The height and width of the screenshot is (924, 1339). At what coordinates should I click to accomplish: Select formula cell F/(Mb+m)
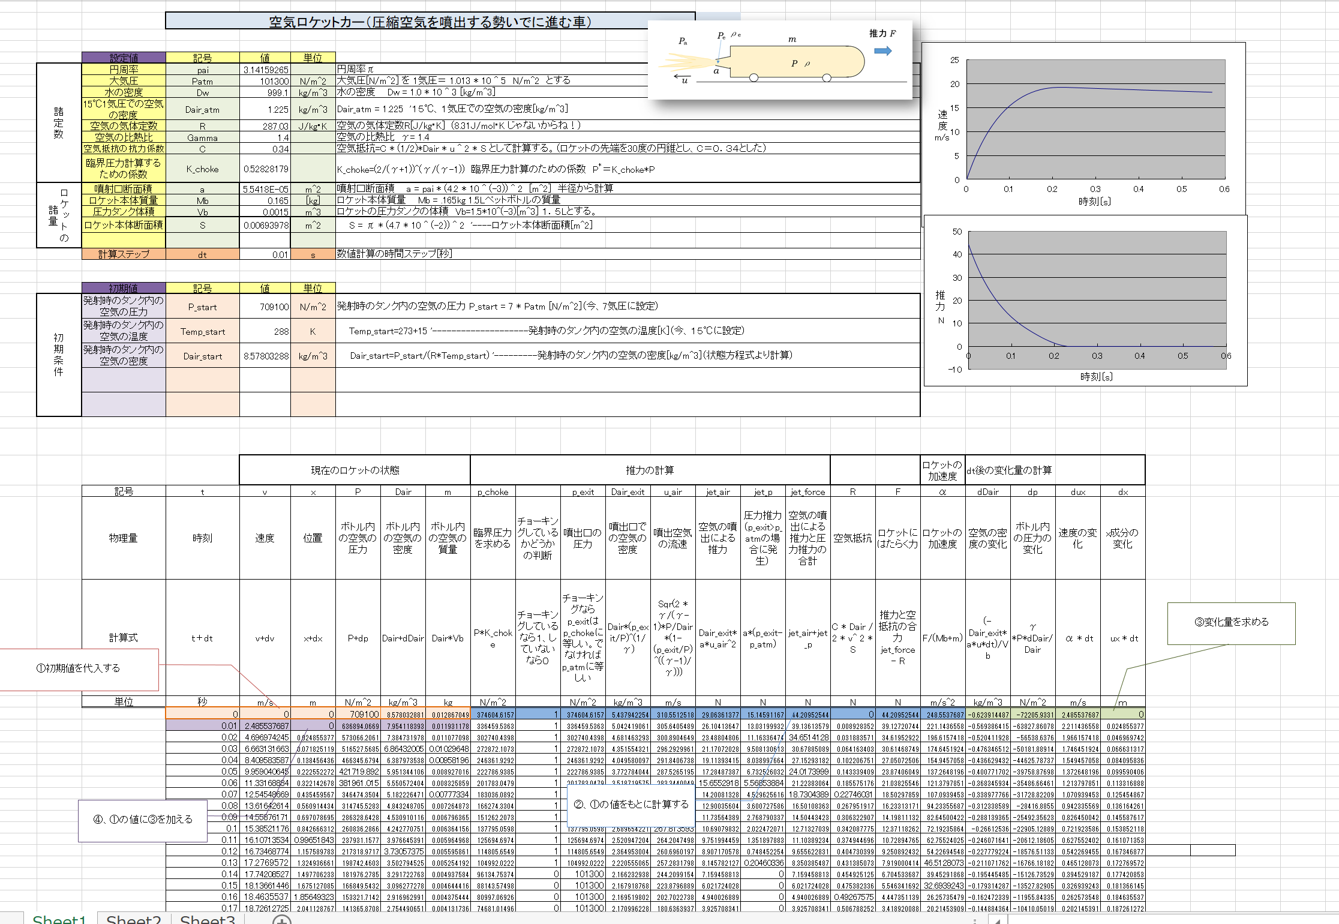click(943, 638)
